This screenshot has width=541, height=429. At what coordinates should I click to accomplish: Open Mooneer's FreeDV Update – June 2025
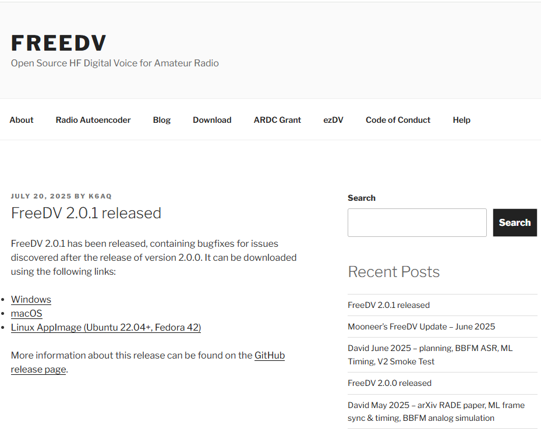point(421,327)
